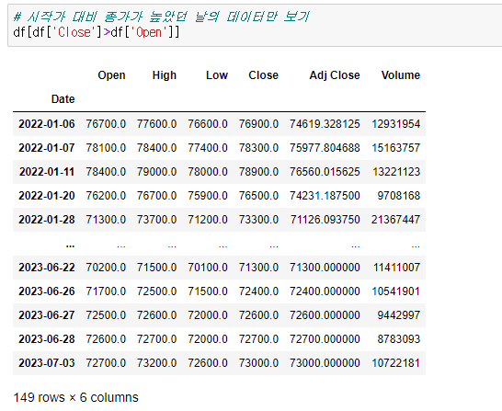Screen dimensions: 502x411
Task: Click Adj Close value 75977.804688
Action: tap(325, 148)
